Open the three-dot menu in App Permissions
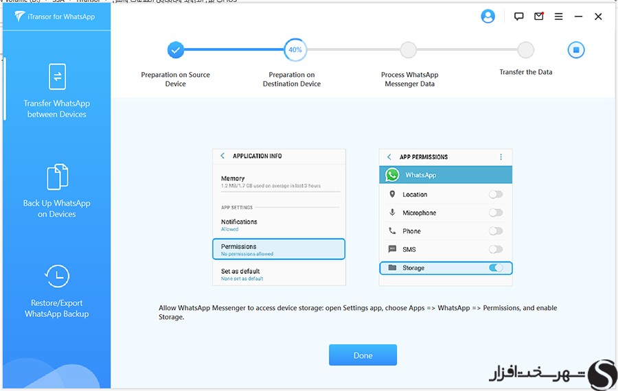This screenshot has width=618, height=391. tap(501, 156)
